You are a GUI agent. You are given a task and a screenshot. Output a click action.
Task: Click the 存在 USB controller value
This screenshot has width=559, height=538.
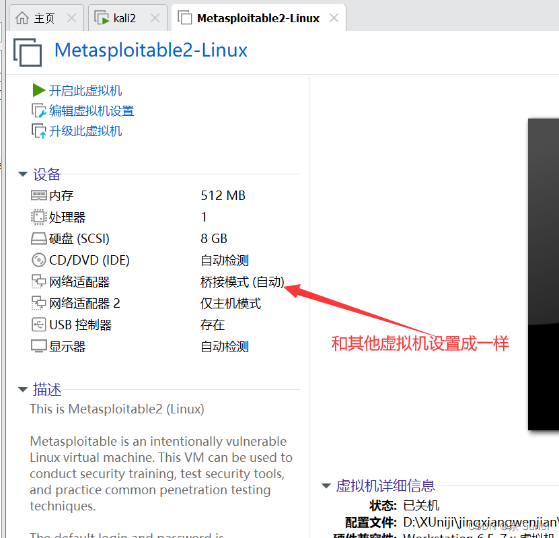click(213, 325)
